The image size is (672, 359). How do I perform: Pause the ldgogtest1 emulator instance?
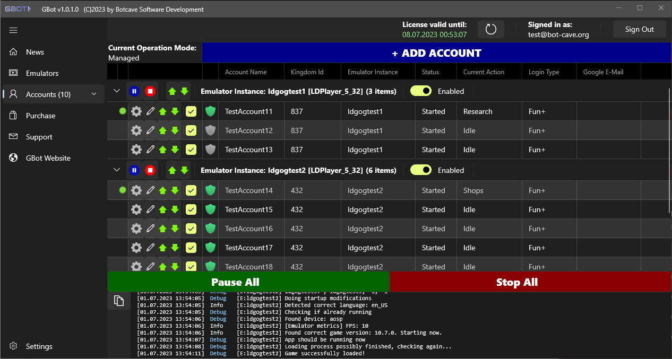pos(134,91)
